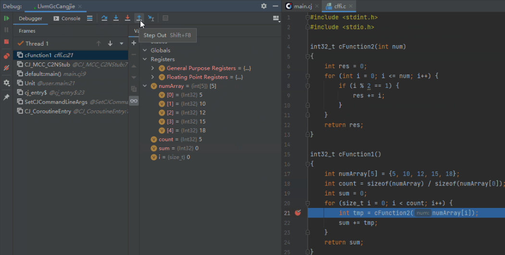Select the default::main() stack frame
The width and height of the screenshot is (505, 255).
(43, 74)
